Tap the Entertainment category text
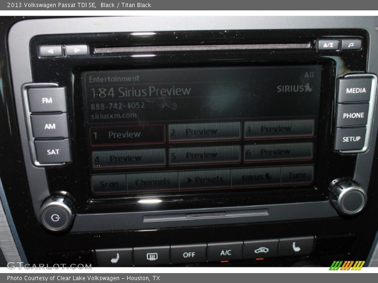This screenshot has height=283, width=378. (x=114, y=79)
